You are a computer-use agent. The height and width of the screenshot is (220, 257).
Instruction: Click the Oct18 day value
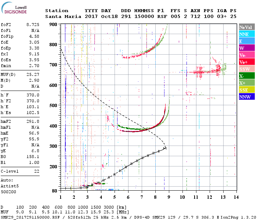[x=109, y=17]
